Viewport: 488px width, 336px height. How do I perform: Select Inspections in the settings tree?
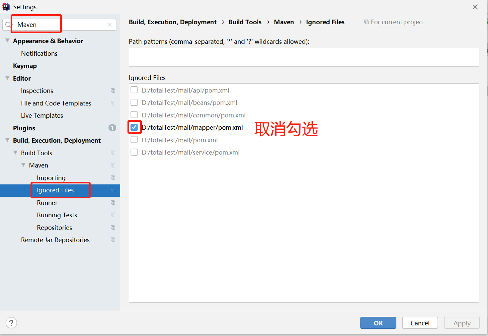pos(37,91)
